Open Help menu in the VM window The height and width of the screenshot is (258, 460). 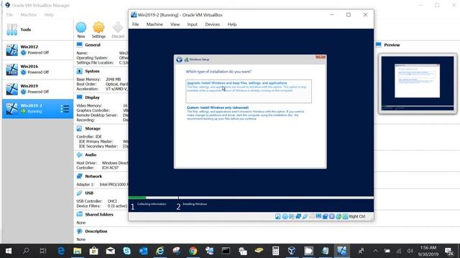coord(231,24)
